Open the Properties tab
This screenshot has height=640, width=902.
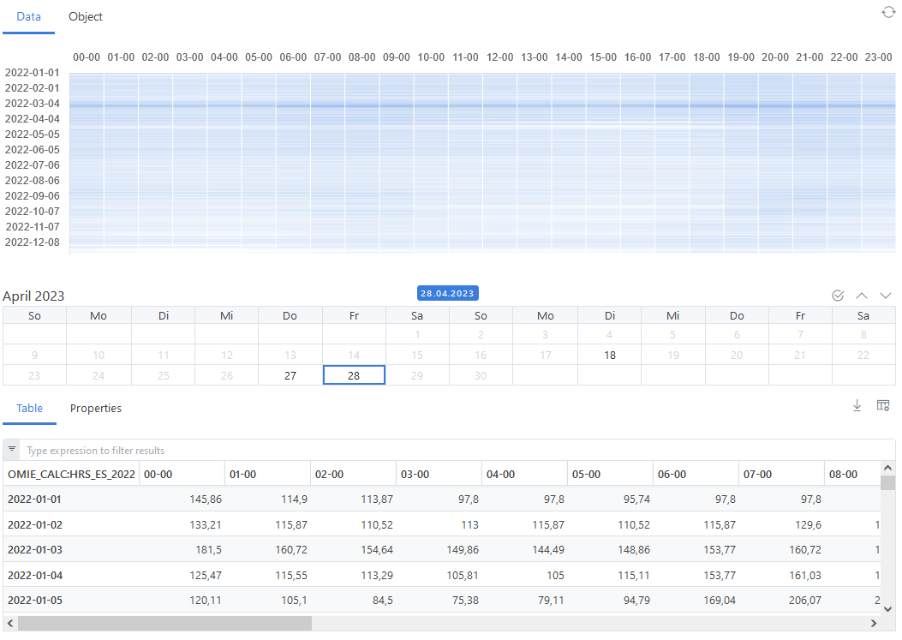96,409
